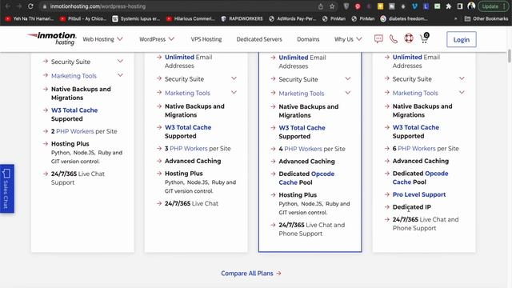Open the RAPIDWORKERS bookmark
Screen dimensions: 512x288
[x=242, y=18]
